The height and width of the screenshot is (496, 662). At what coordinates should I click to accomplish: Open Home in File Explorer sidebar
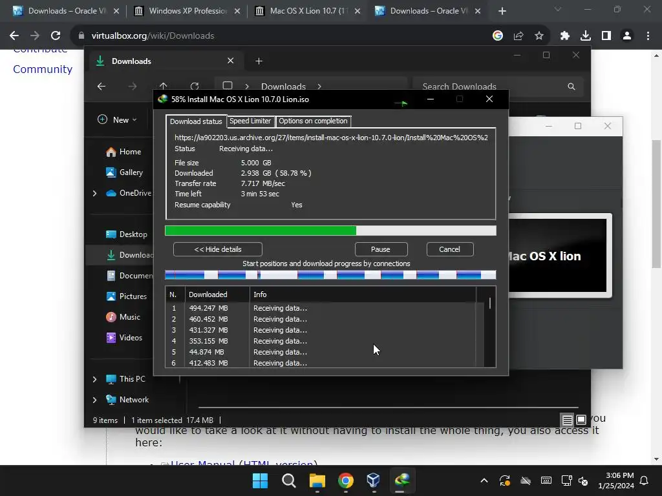tap(123, 152)
